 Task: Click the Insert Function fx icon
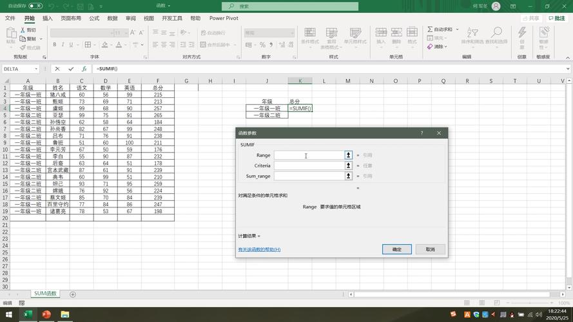tap(84, 69)
